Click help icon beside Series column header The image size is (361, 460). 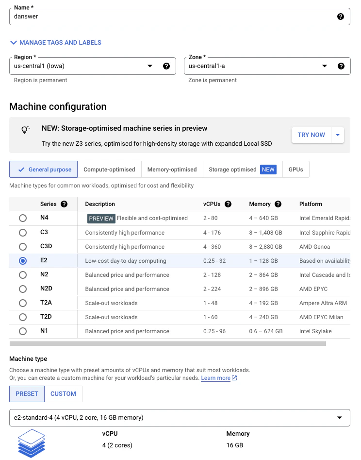(64, 204)
